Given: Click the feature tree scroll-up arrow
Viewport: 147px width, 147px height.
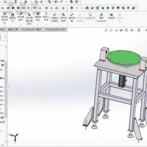Looking at the screenshot, I should (x=6, y=47).
